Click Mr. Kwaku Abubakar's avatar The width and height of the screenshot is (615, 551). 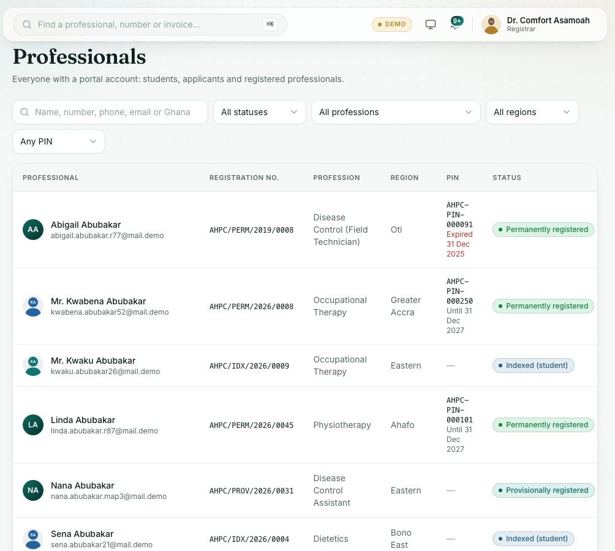(33, 365)
